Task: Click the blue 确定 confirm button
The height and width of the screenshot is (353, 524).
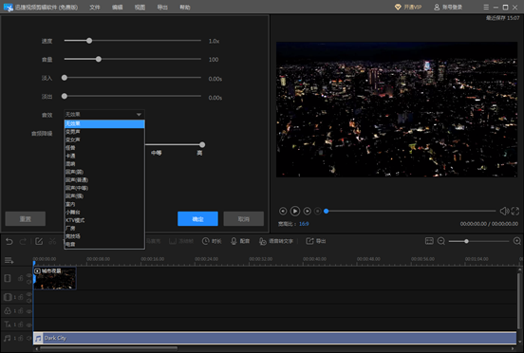Action: click(197, 219)
